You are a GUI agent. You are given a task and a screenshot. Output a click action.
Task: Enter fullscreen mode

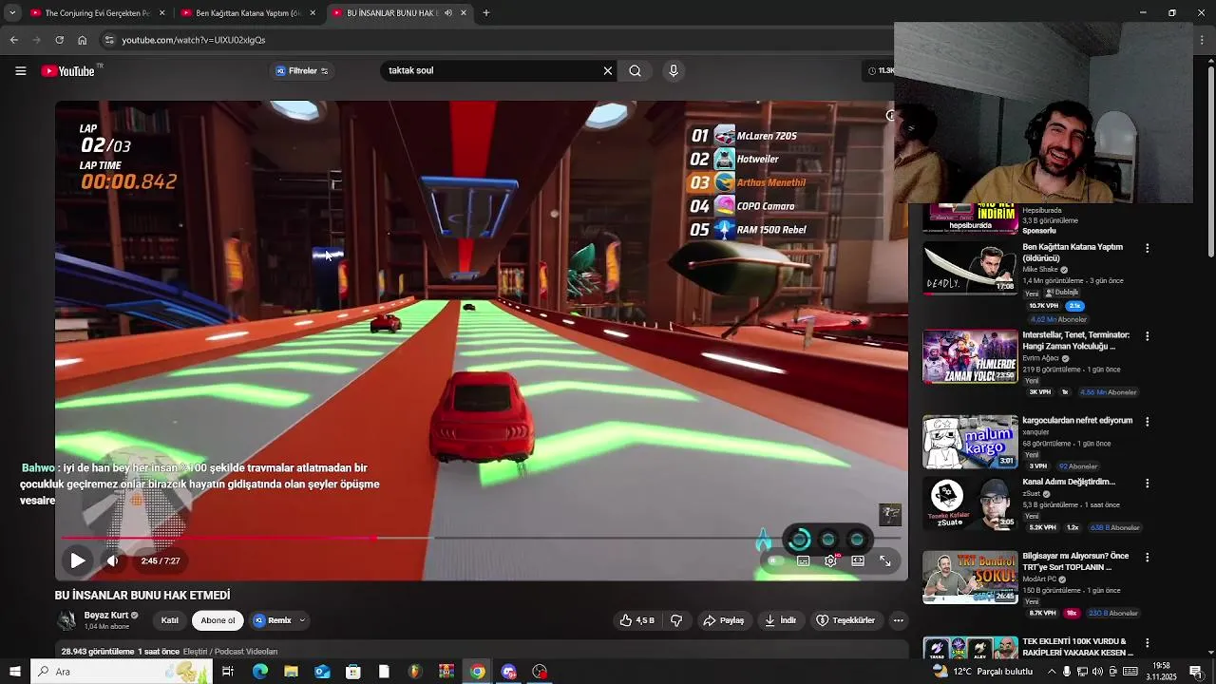[885, 560]
